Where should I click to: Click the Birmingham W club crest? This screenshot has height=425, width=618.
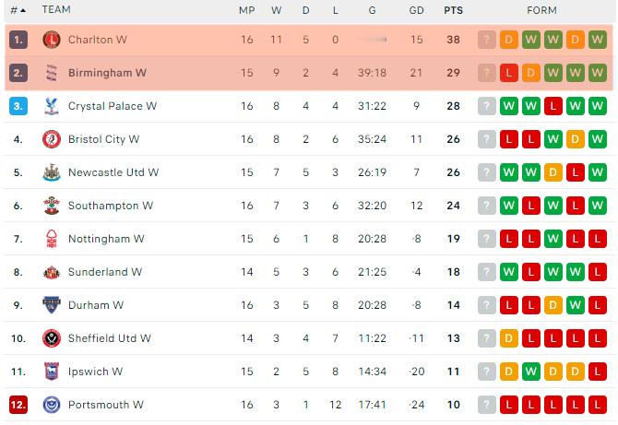pos(51,73)
